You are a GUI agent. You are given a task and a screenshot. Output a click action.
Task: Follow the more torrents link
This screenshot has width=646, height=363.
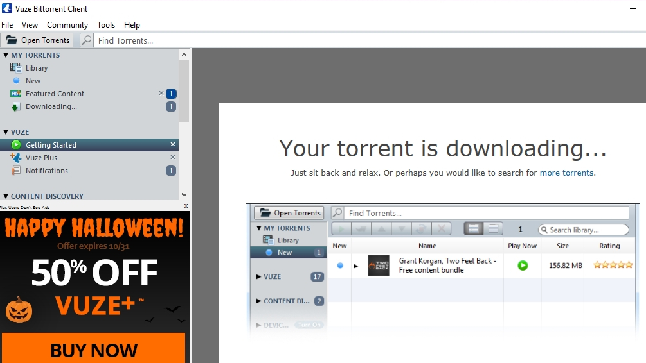click(x=566, y=173)
